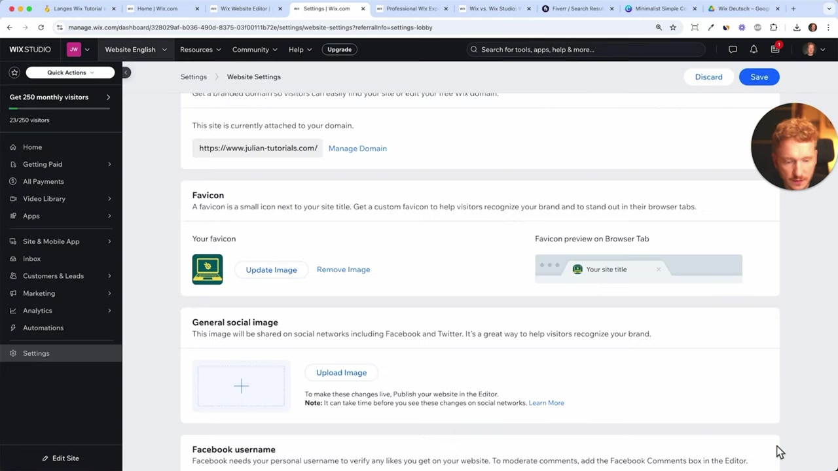Open Settings in sidebar
This screenshot has height=471, width=838.
coord(61,353)
